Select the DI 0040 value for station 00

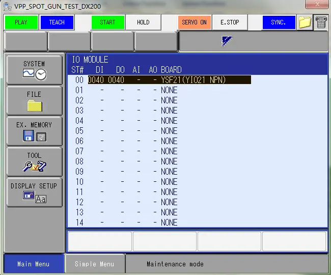(96, 80)
